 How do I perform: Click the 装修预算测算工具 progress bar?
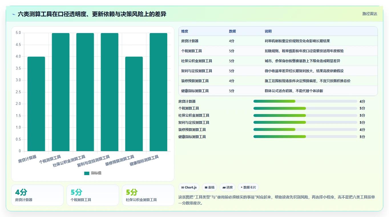point(305,129)
